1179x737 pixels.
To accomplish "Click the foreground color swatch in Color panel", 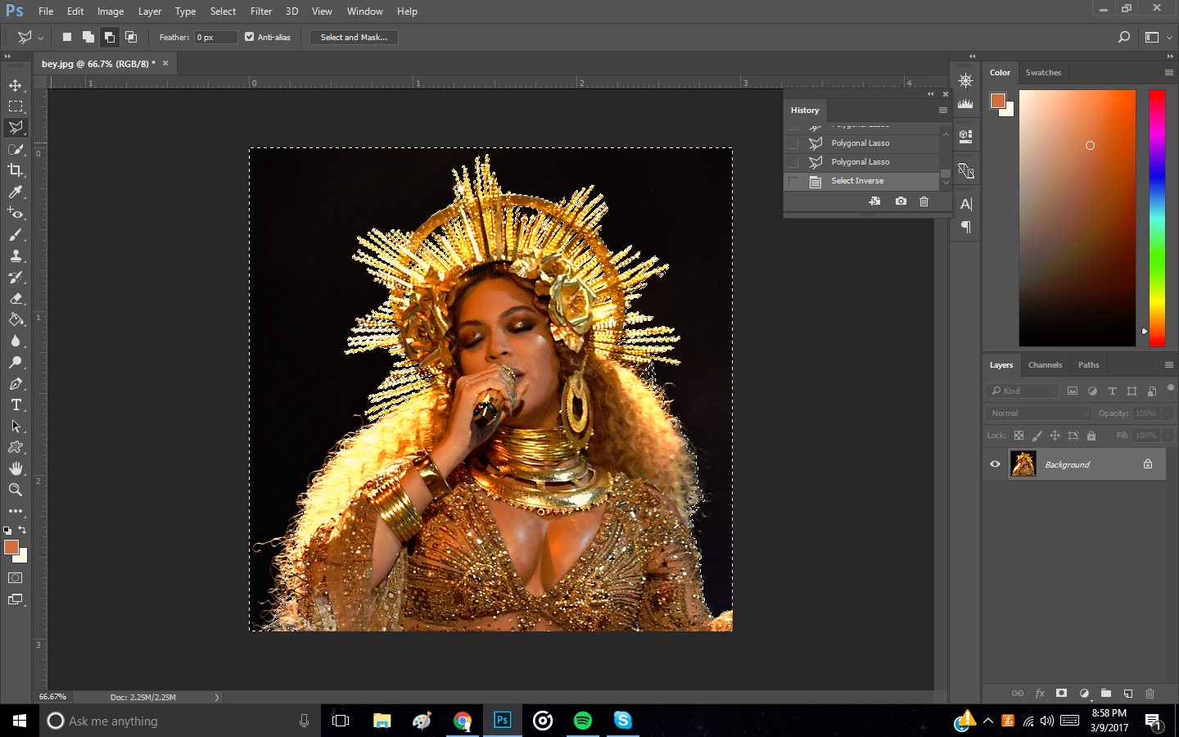I will pyautogui.click(x=997, y=101).
